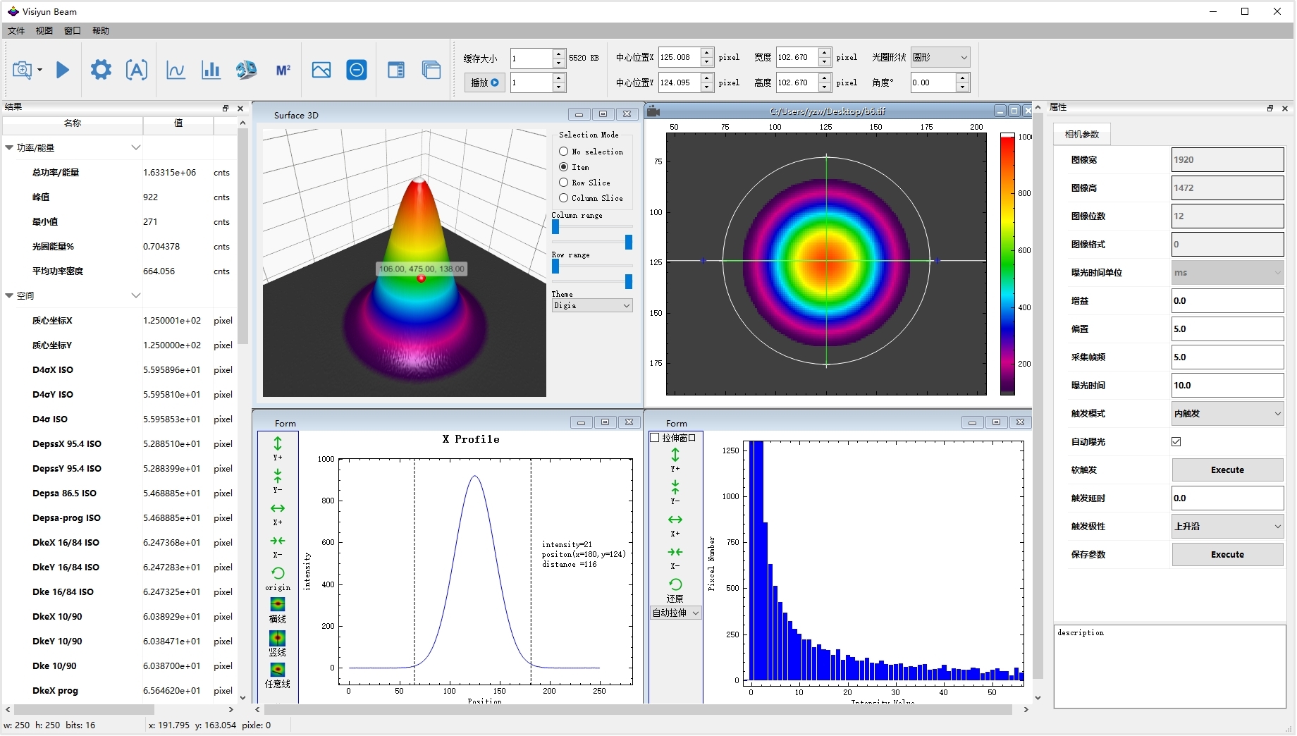Image resolution: width=1297 pixels, height=736 pixels.
Task: Click the histogram bar chart icon
Action: point(211,70)
